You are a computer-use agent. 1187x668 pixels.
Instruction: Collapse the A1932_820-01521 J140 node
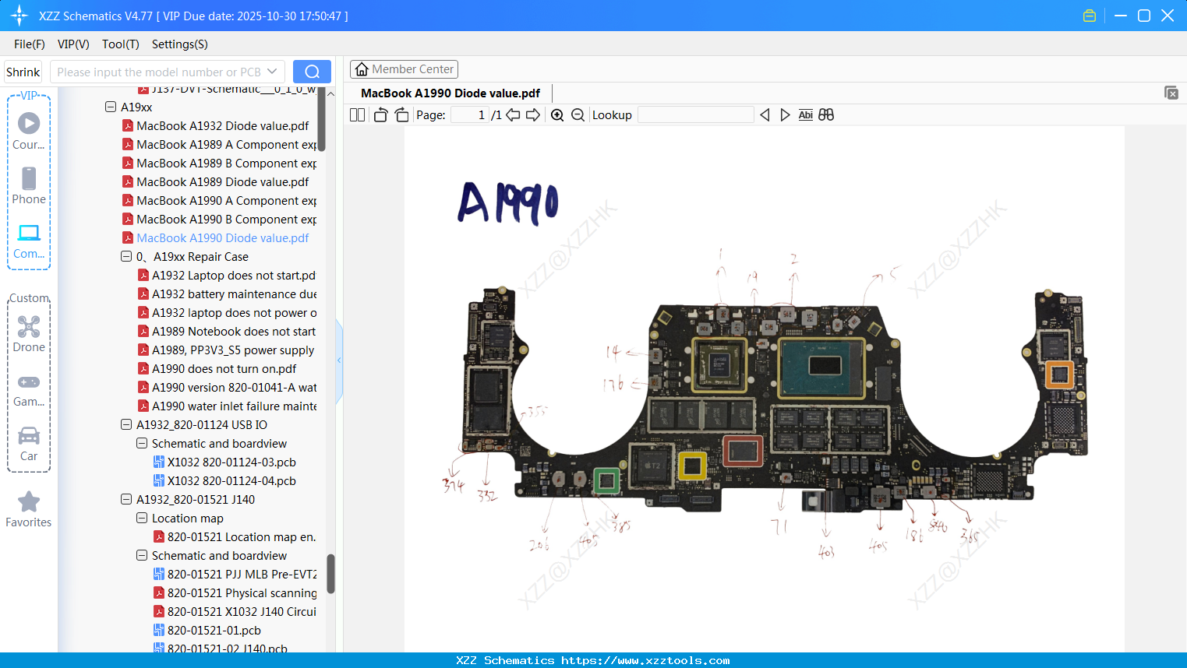[x=126, y=499]
